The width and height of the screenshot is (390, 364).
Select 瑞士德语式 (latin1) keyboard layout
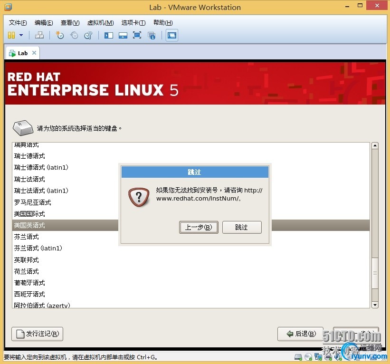tap(191, 167)
